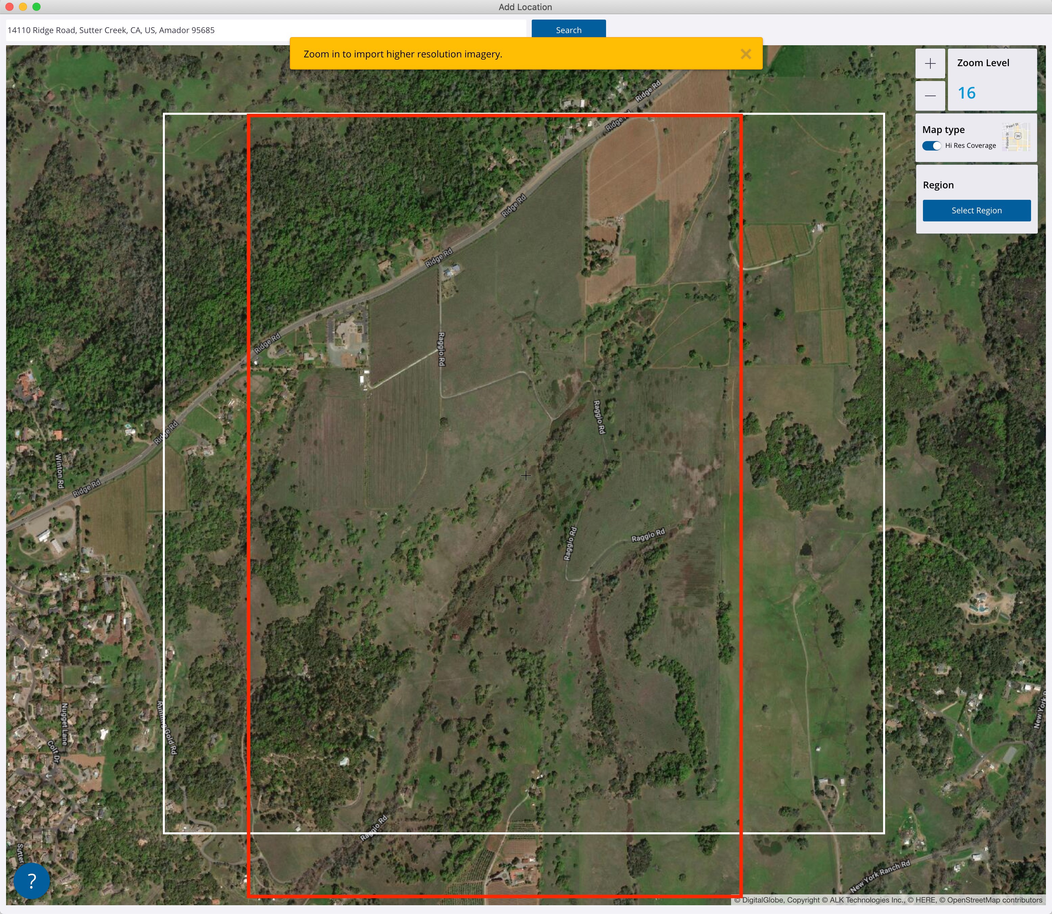Toggle the Hi Res Coverage switch
Screen dimensions: 1052x914
(931, 145)
